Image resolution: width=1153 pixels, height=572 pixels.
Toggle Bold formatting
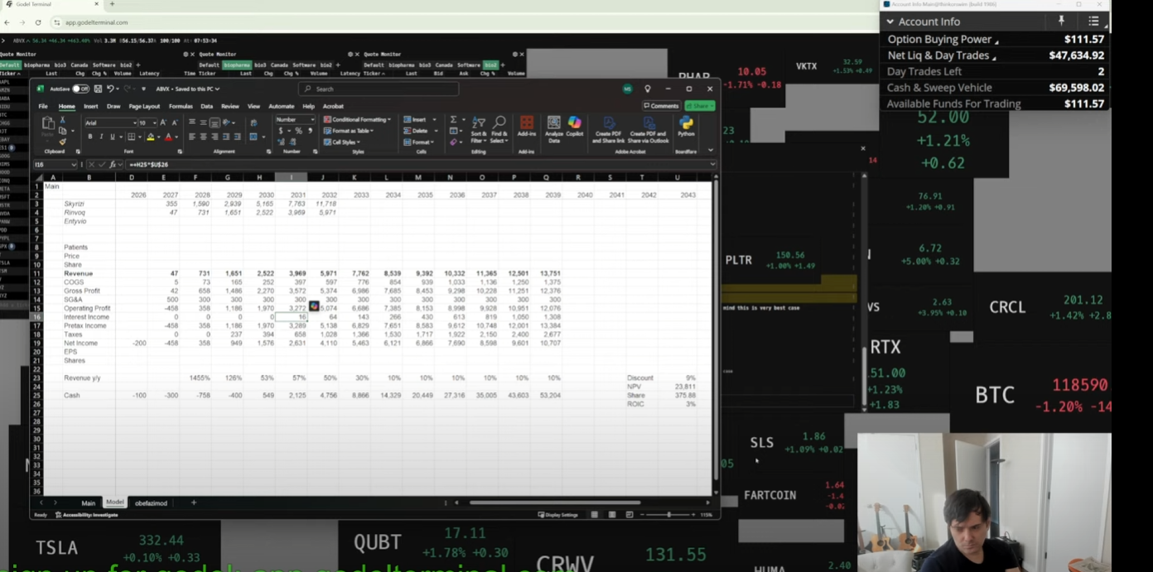[x=89, y=137]
